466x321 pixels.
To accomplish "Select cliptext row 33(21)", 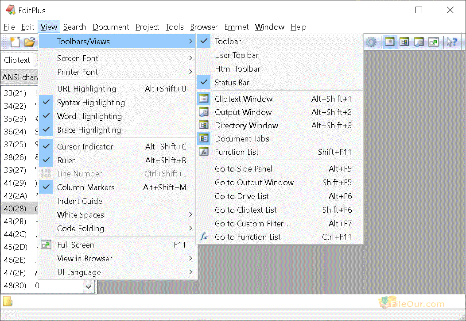I will pos(19,93).
